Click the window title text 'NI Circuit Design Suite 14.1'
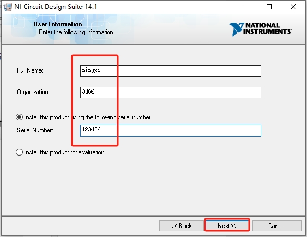307x237 pixels. 55,7
